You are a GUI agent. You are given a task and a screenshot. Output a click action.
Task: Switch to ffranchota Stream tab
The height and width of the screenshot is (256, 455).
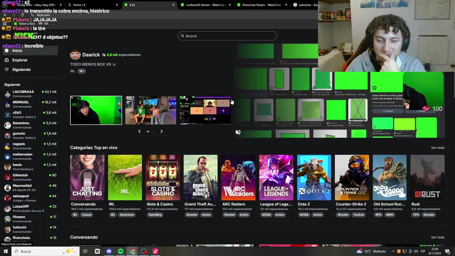coord(262,5)
